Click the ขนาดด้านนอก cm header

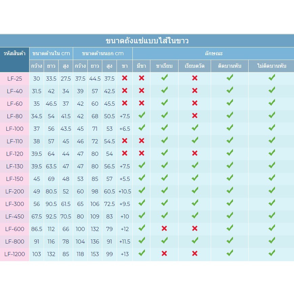coord(103,54)
